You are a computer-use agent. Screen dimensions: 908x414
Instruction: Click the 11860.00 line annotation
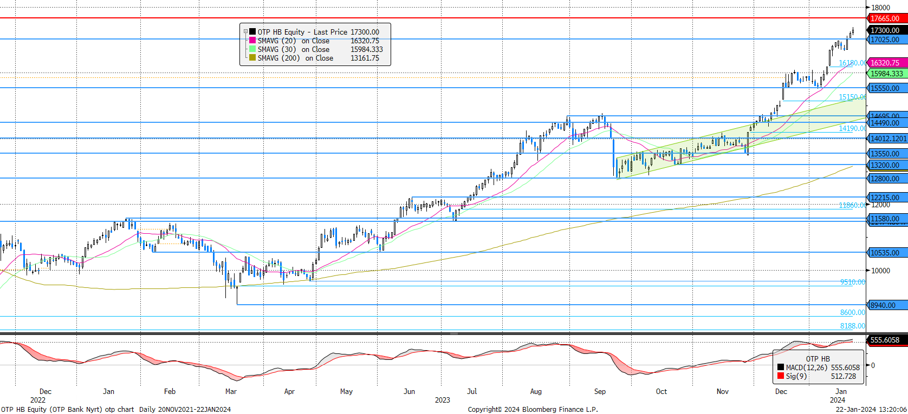[x=852, y=205]
